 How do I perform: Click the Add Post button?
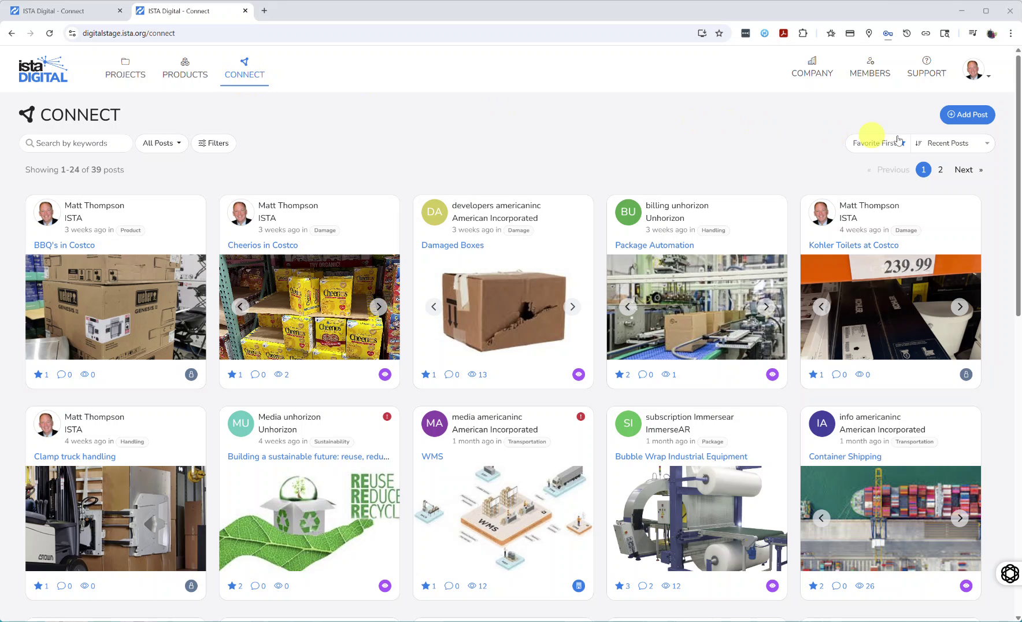pos(968,114)
